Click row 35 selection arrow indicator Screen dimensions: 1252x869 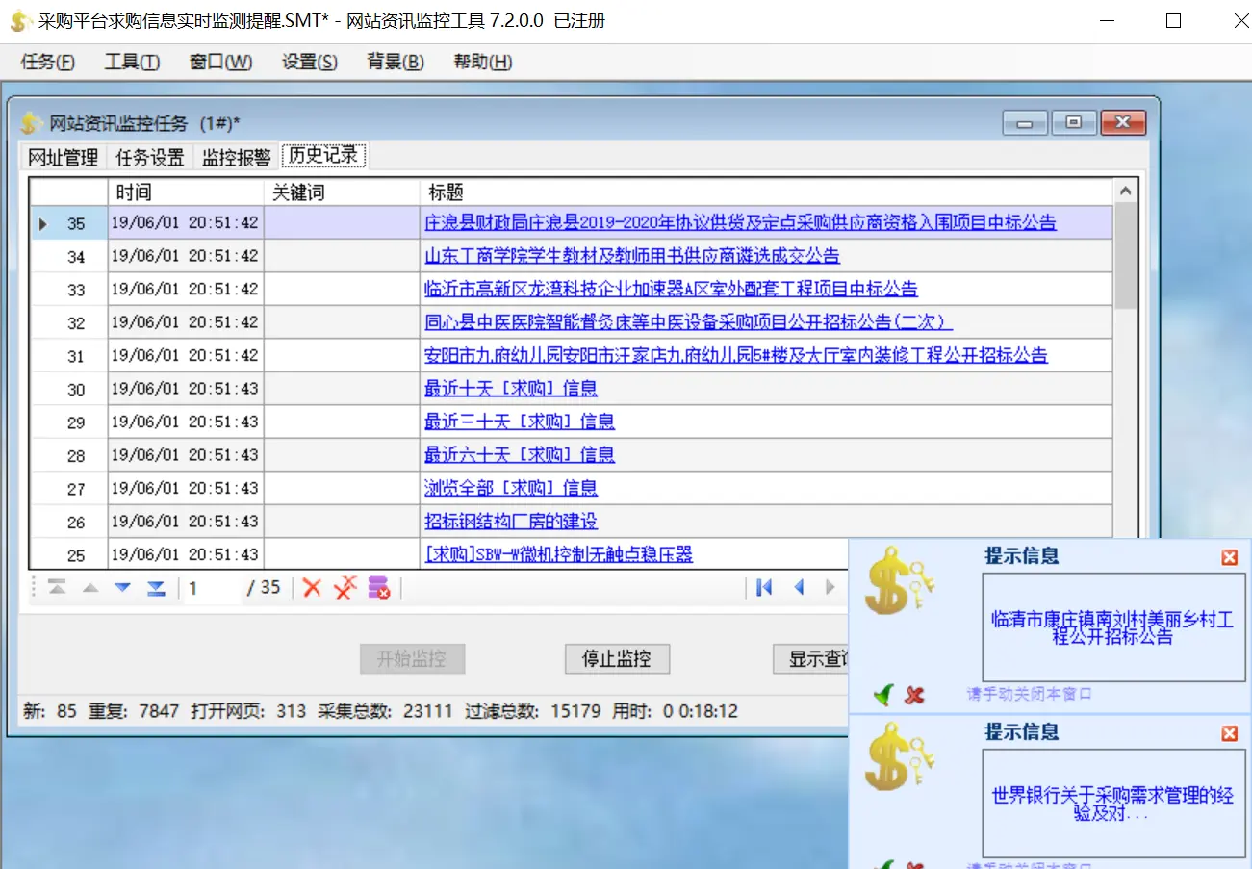click(43, 224)
